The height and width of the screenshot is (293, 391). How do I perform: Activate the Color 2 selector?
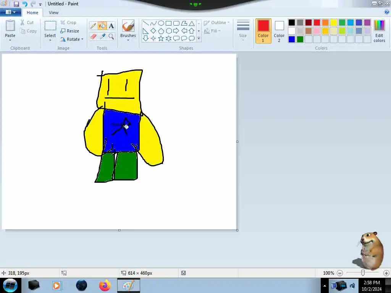(x=279, y=31)
